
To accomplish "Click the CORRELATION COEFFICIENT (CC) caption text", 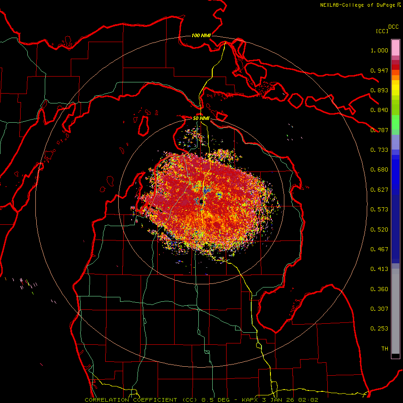I will tap(141, 400).
